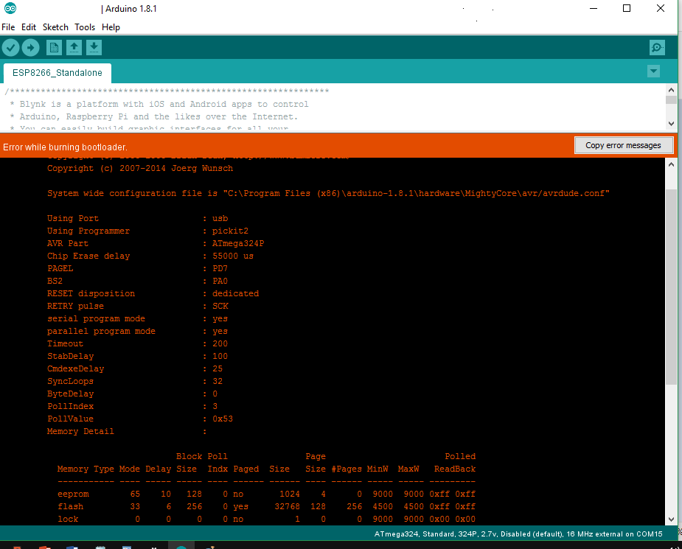
Task: Open the Serial Monitor magnifier icon
Action: pos(657,47)
